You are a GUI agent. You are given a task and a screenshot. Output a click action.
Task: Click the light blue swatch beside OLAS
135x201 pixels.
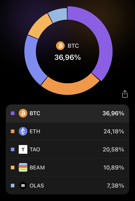click(x=13, y=185)
